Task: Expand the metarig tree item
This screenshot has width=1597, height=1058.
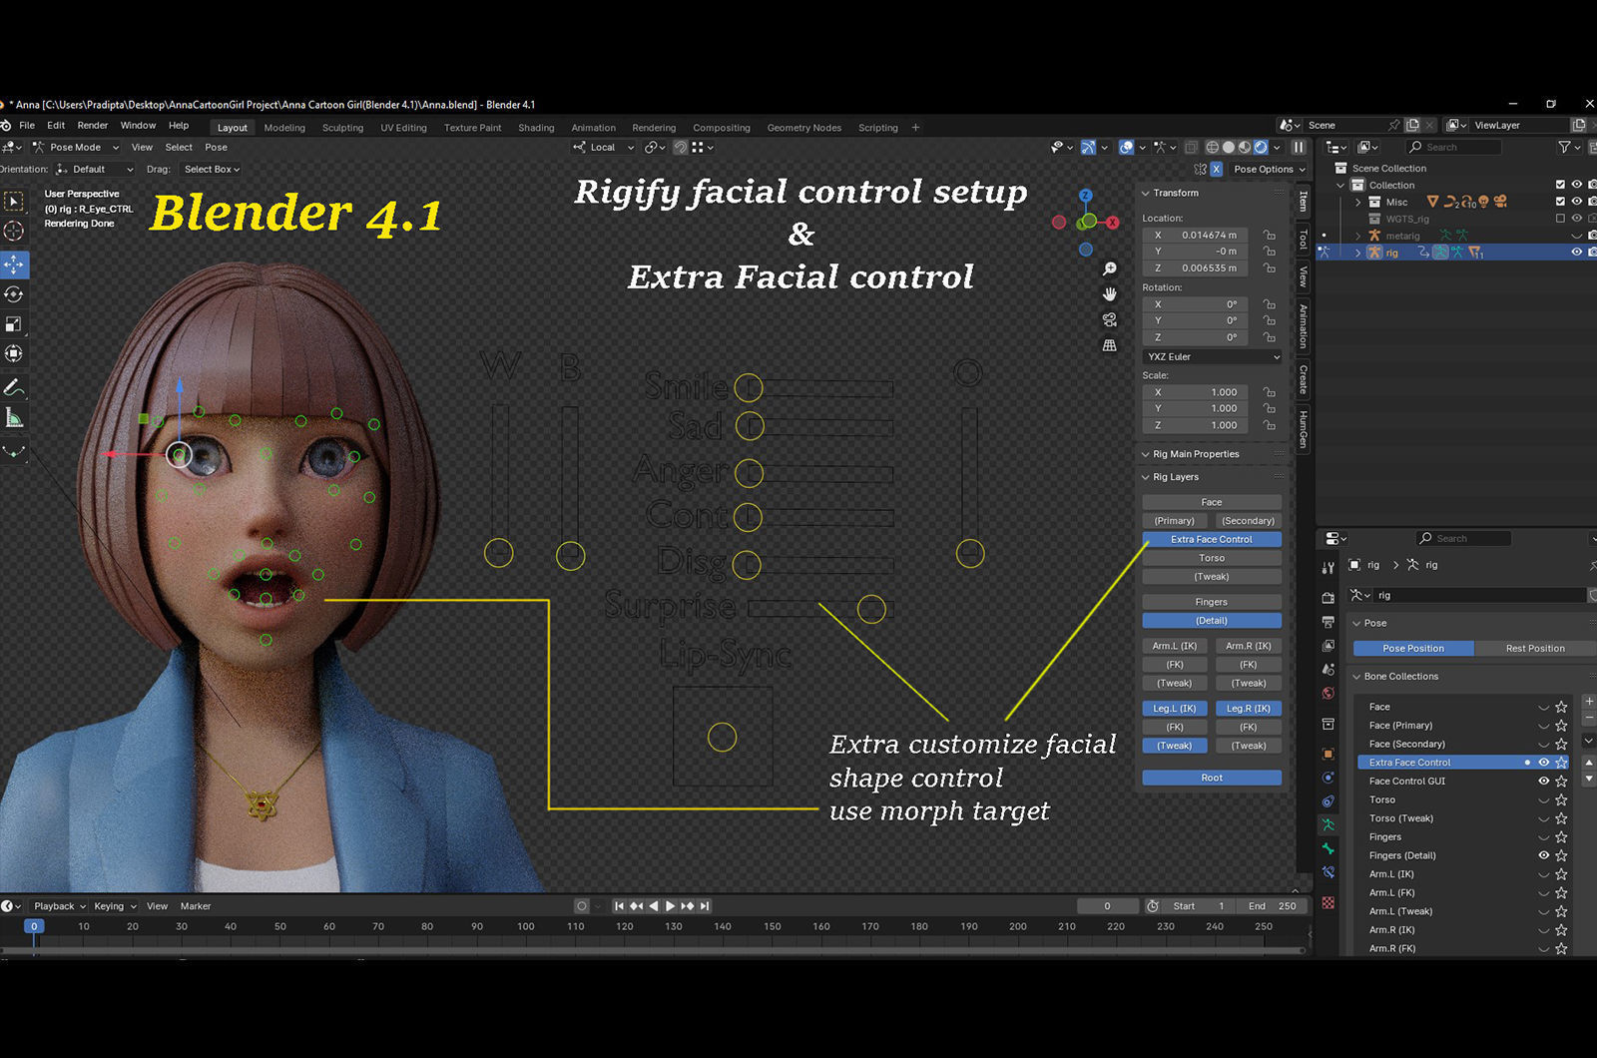Action: pos(1357,237)
